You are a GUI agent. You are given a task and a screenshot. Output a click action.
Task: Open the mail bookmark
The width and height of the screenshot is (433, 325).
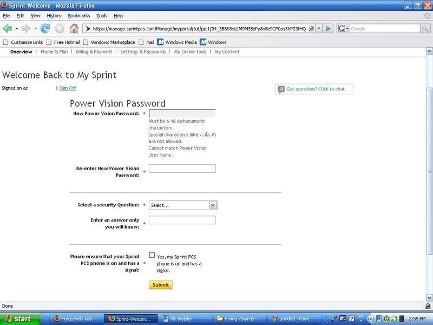(147, 42)
